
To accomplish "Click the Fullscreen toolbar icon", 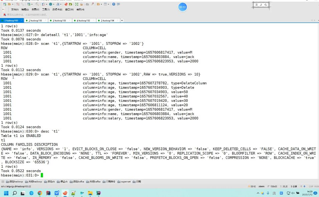I will click(x=76, y=4).
